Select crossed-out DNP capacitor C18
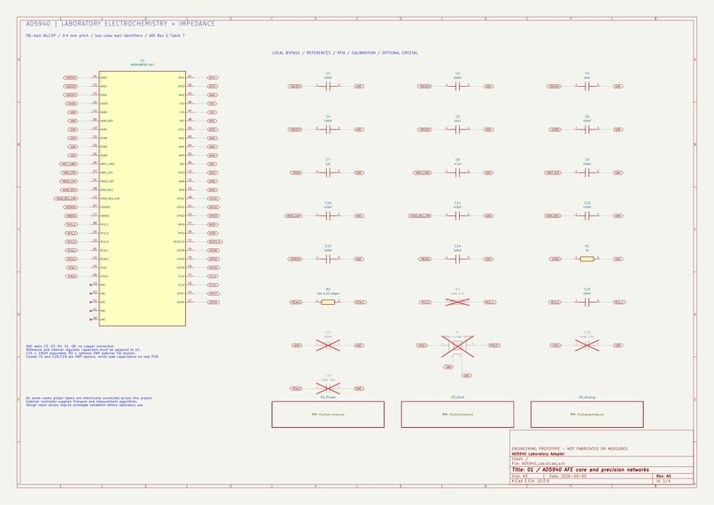 [587, 346]
